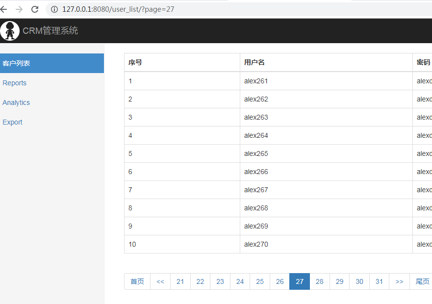
Task: Go to page 30
Action: 359,281
